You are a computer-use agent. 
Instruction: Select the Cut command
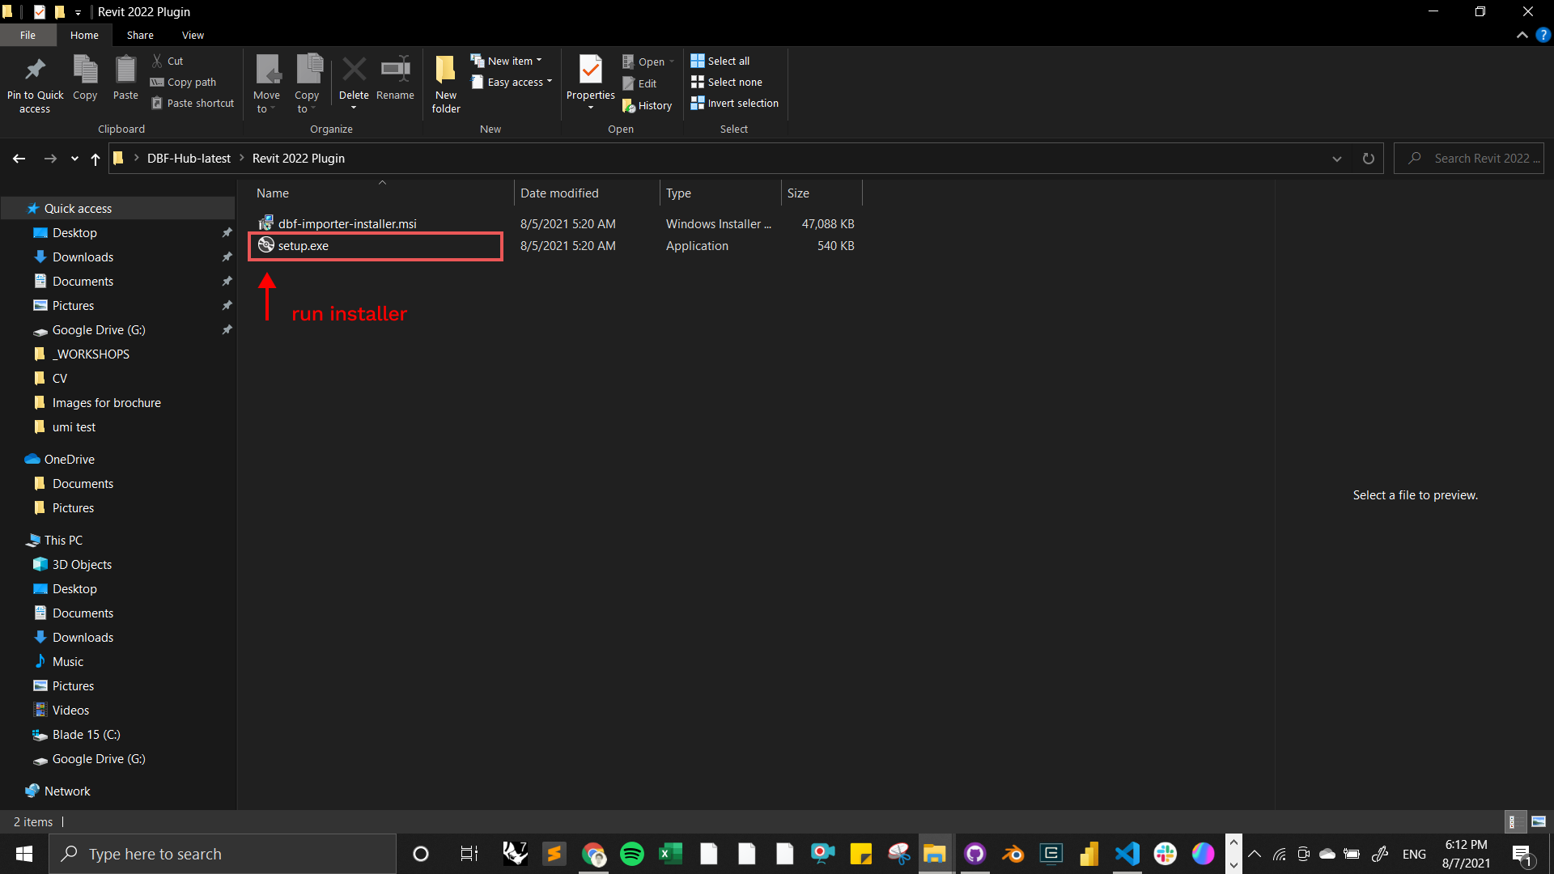click(x=168, y=61)
